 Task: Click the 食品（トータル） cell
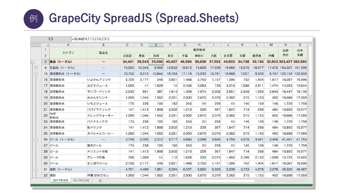(68, 62)
